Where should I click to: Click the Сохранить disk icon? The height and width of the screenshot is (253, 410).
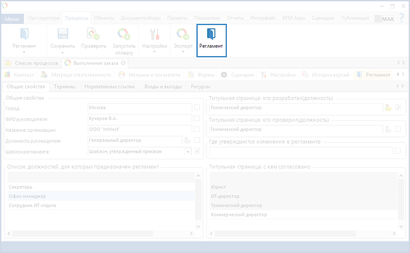[62, 35]
